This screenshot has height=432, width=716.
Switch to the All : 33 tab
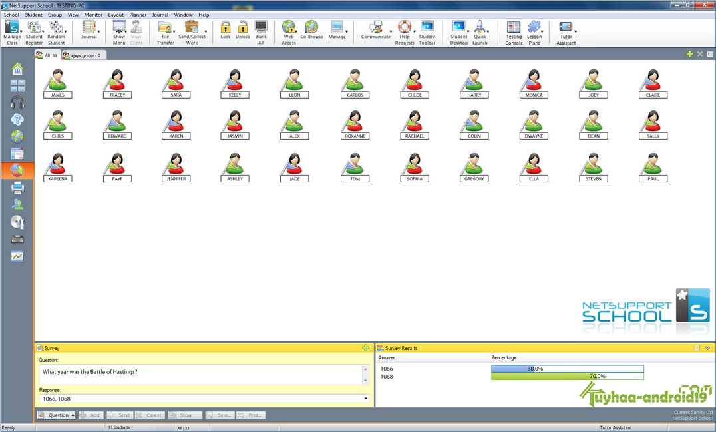click(x=47, y=55)
